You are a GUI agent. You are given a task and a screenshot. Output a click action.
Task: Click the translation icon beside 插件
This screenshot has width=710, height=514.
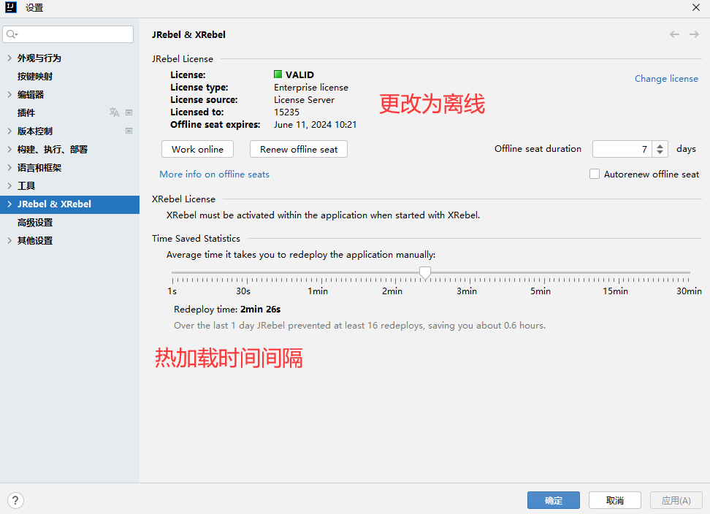tap(114, 112)
